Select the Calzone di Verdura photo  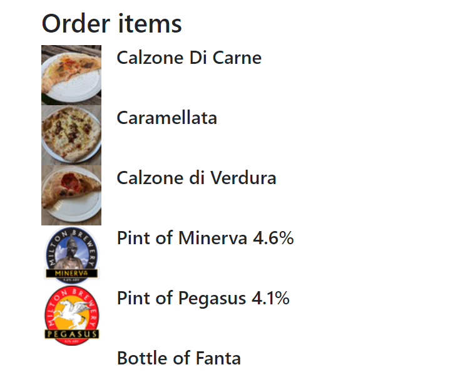pyautogui.click(x=71, y=195)
